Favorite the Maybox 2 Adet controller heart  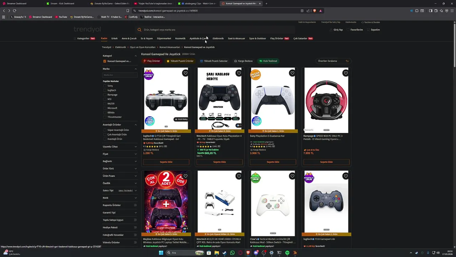[185, 176]
